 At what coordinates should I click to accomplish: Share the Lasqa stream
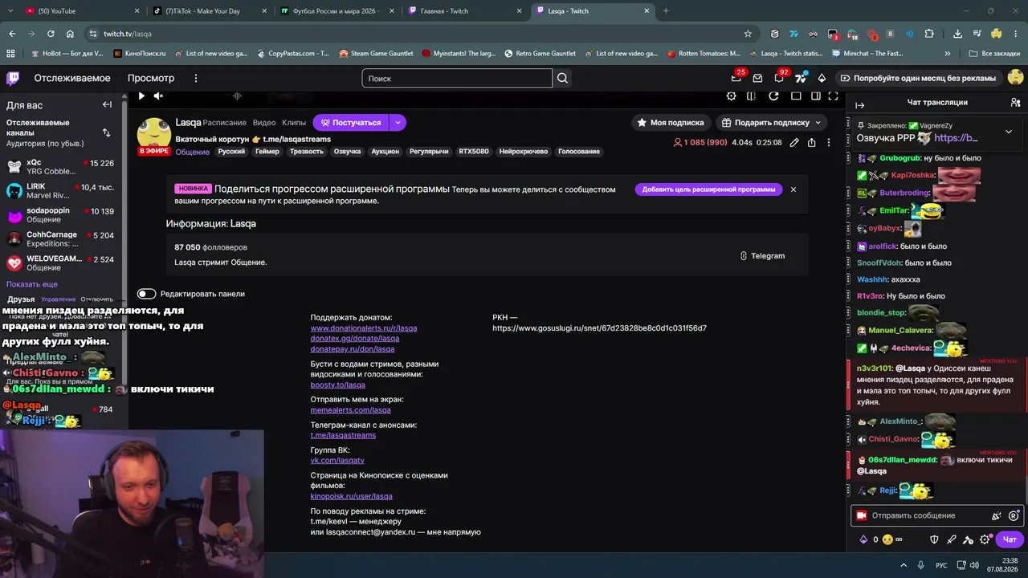tap(811, 142)
